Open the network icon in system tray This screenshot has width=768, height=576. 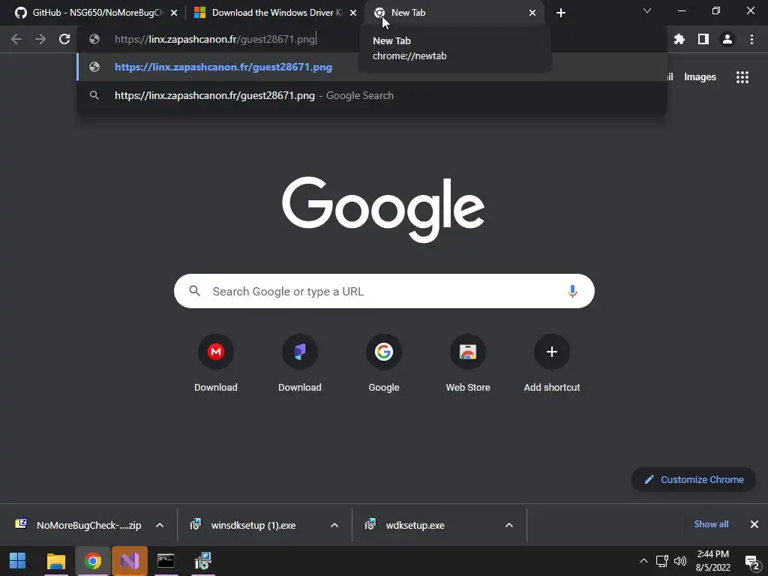(662, 561)
